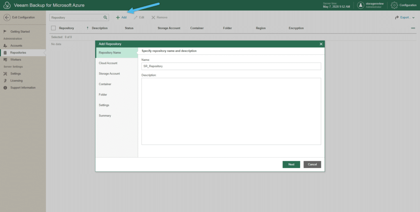Close the Add Repository dialog
This screenshot has width=420, height=212.
click(x=321, y=44)
